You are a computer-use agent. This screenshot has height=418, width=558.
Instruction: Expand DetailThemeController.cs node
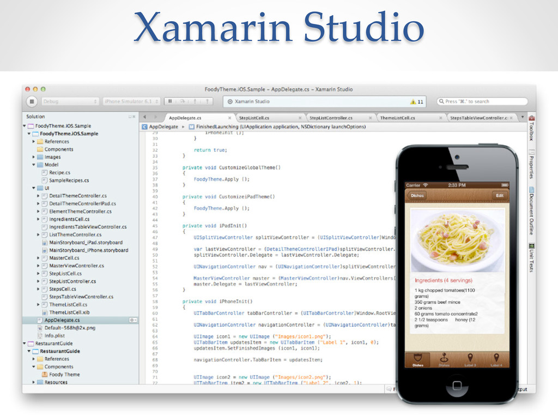pos(39,196)
